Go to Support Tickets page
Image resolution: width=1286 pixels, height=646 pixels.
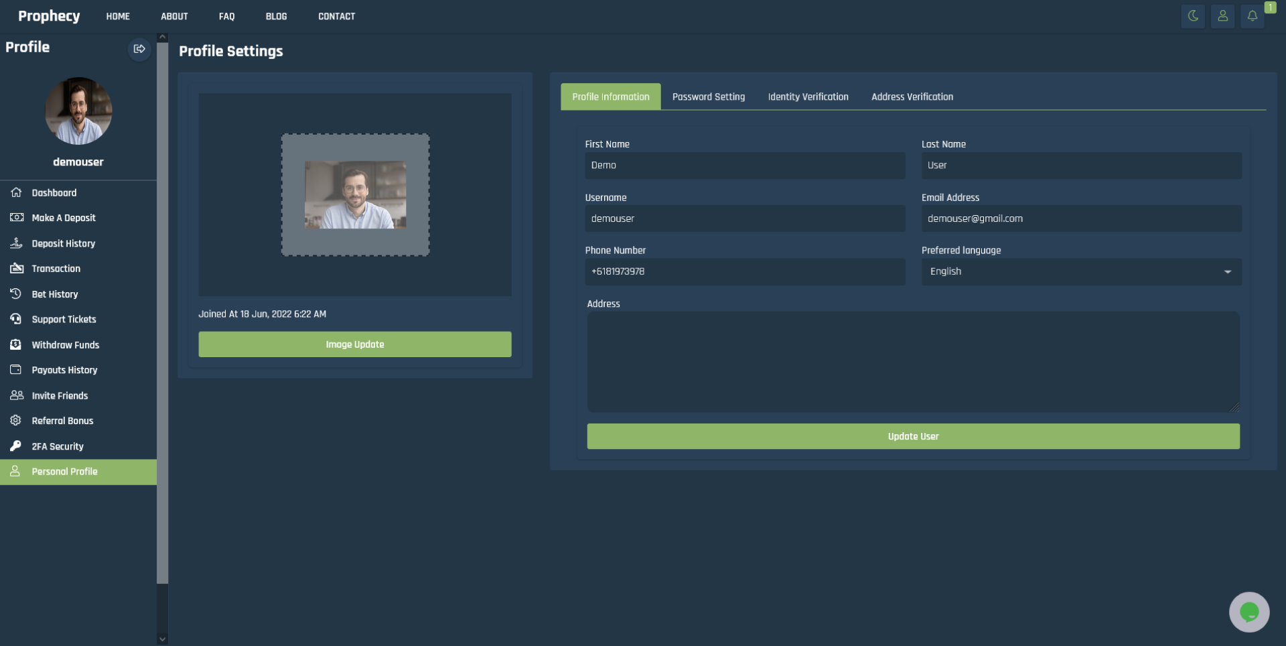point(64,320)
